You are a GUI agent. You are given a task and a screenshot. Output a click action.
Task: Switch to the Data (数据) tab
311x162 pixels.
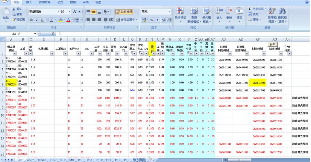(x=73, y=2)
